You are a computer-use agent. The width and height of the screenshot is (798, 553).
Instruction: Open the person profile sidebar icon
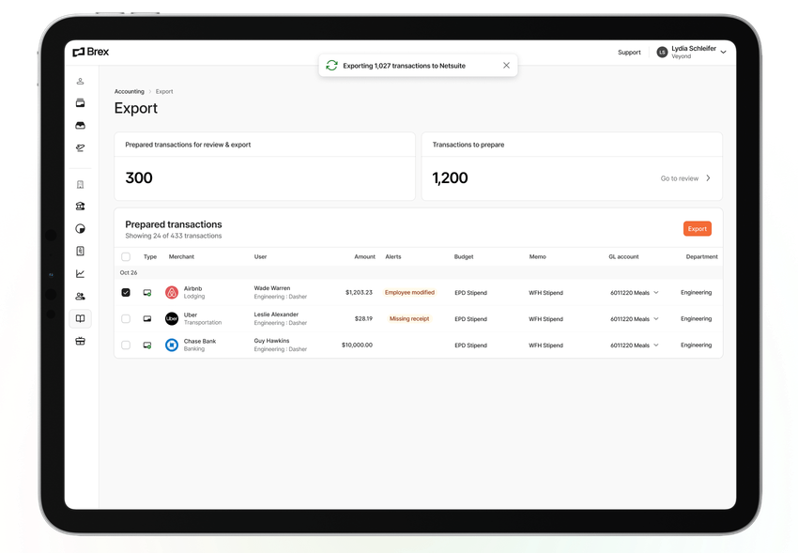click(80, 82)
